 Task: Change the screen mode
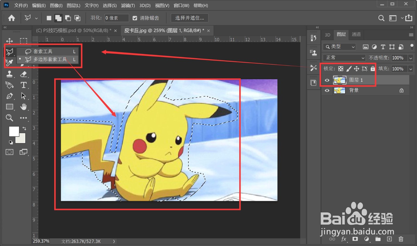[x=23, y=152]
